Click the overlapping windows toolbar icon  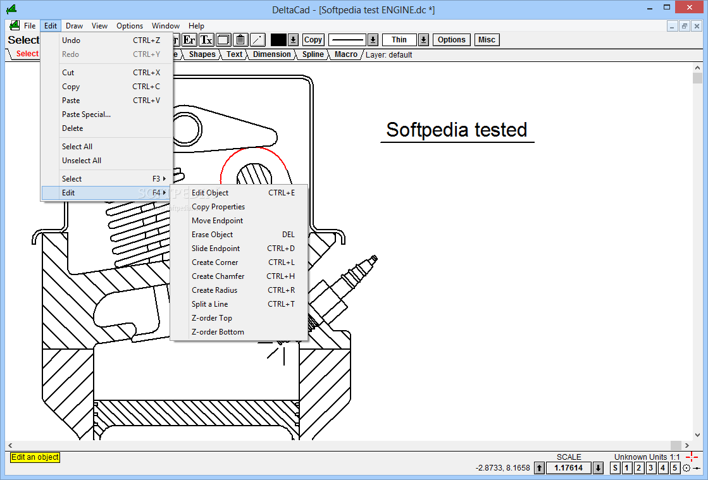(223, 40)
